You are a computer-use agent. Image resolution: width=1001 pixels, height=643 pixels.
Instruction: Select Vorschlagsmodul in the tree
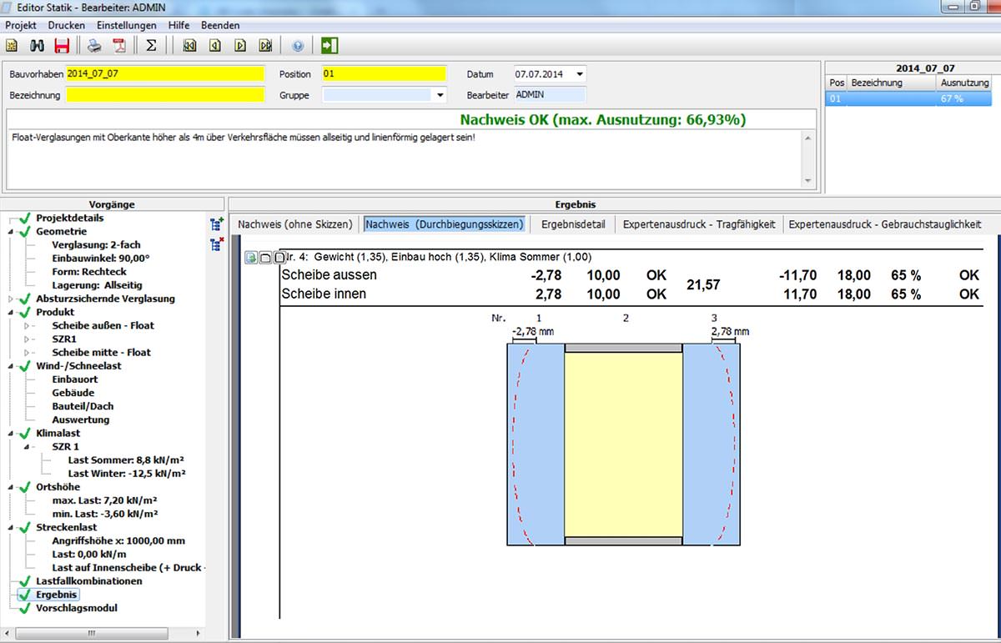pos(77,608)
